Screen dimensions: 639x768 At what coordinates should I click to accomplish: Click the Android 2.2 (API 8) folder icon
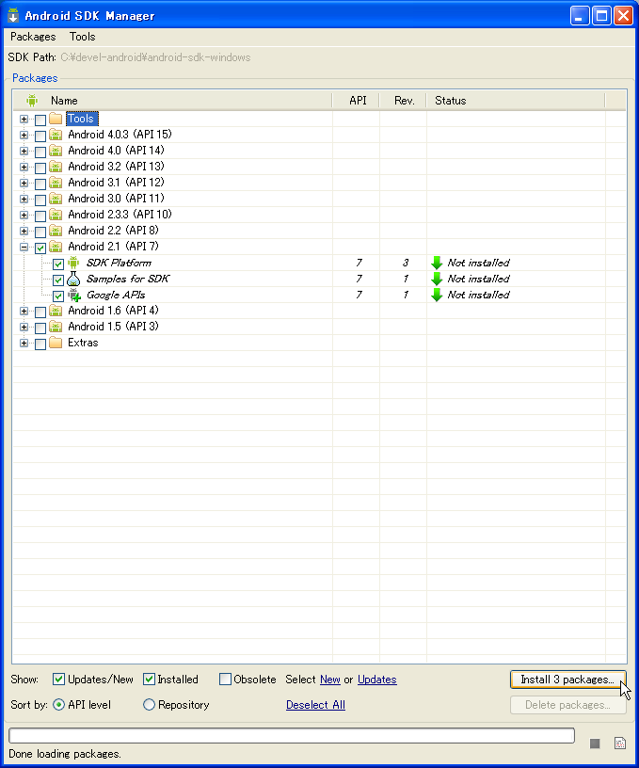click(x=56, y=231)
